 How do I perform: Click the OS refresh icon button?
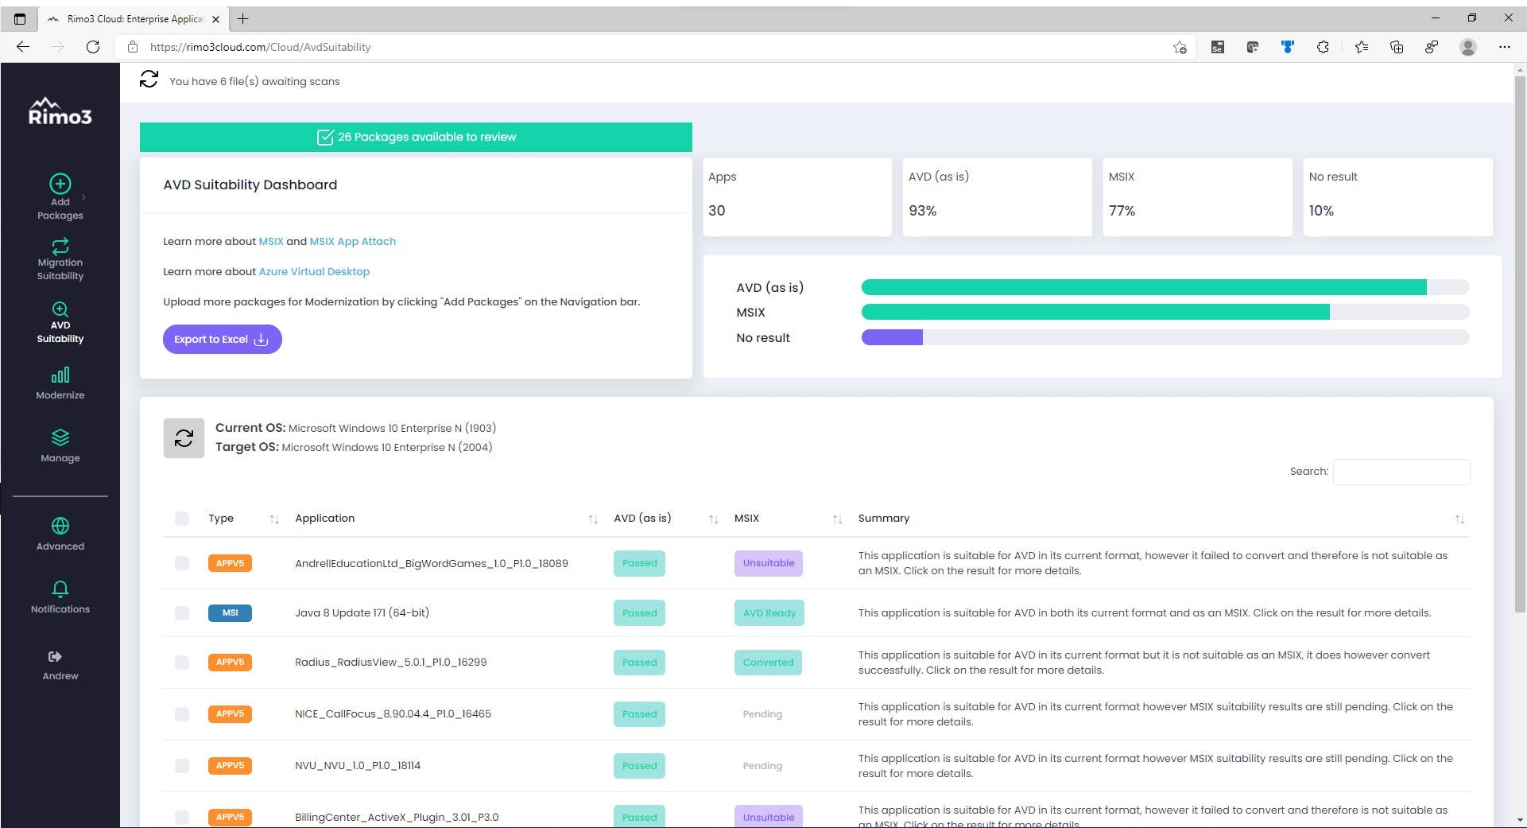pos(184,438)
